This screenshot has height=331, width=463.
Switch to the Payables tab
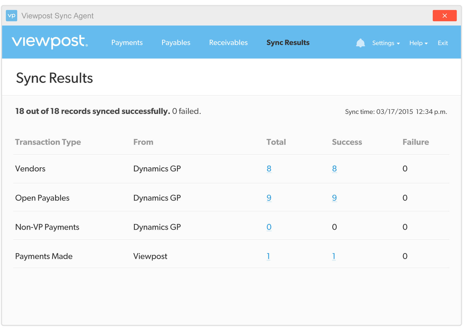coord(176,43)
